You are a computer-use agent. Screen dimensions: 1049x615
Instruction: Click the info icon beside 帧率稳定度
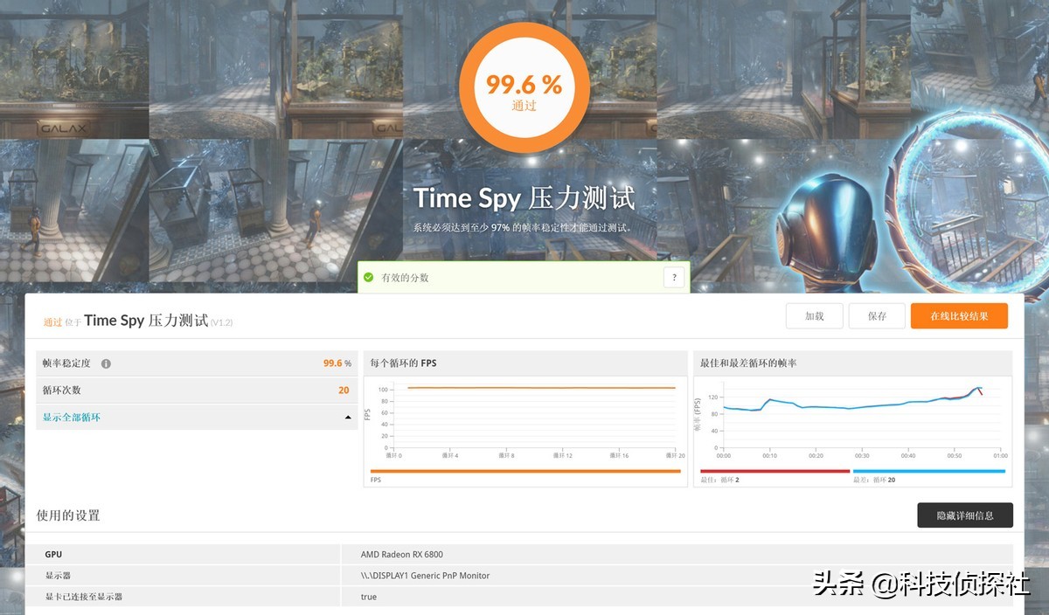coord(105,363)
